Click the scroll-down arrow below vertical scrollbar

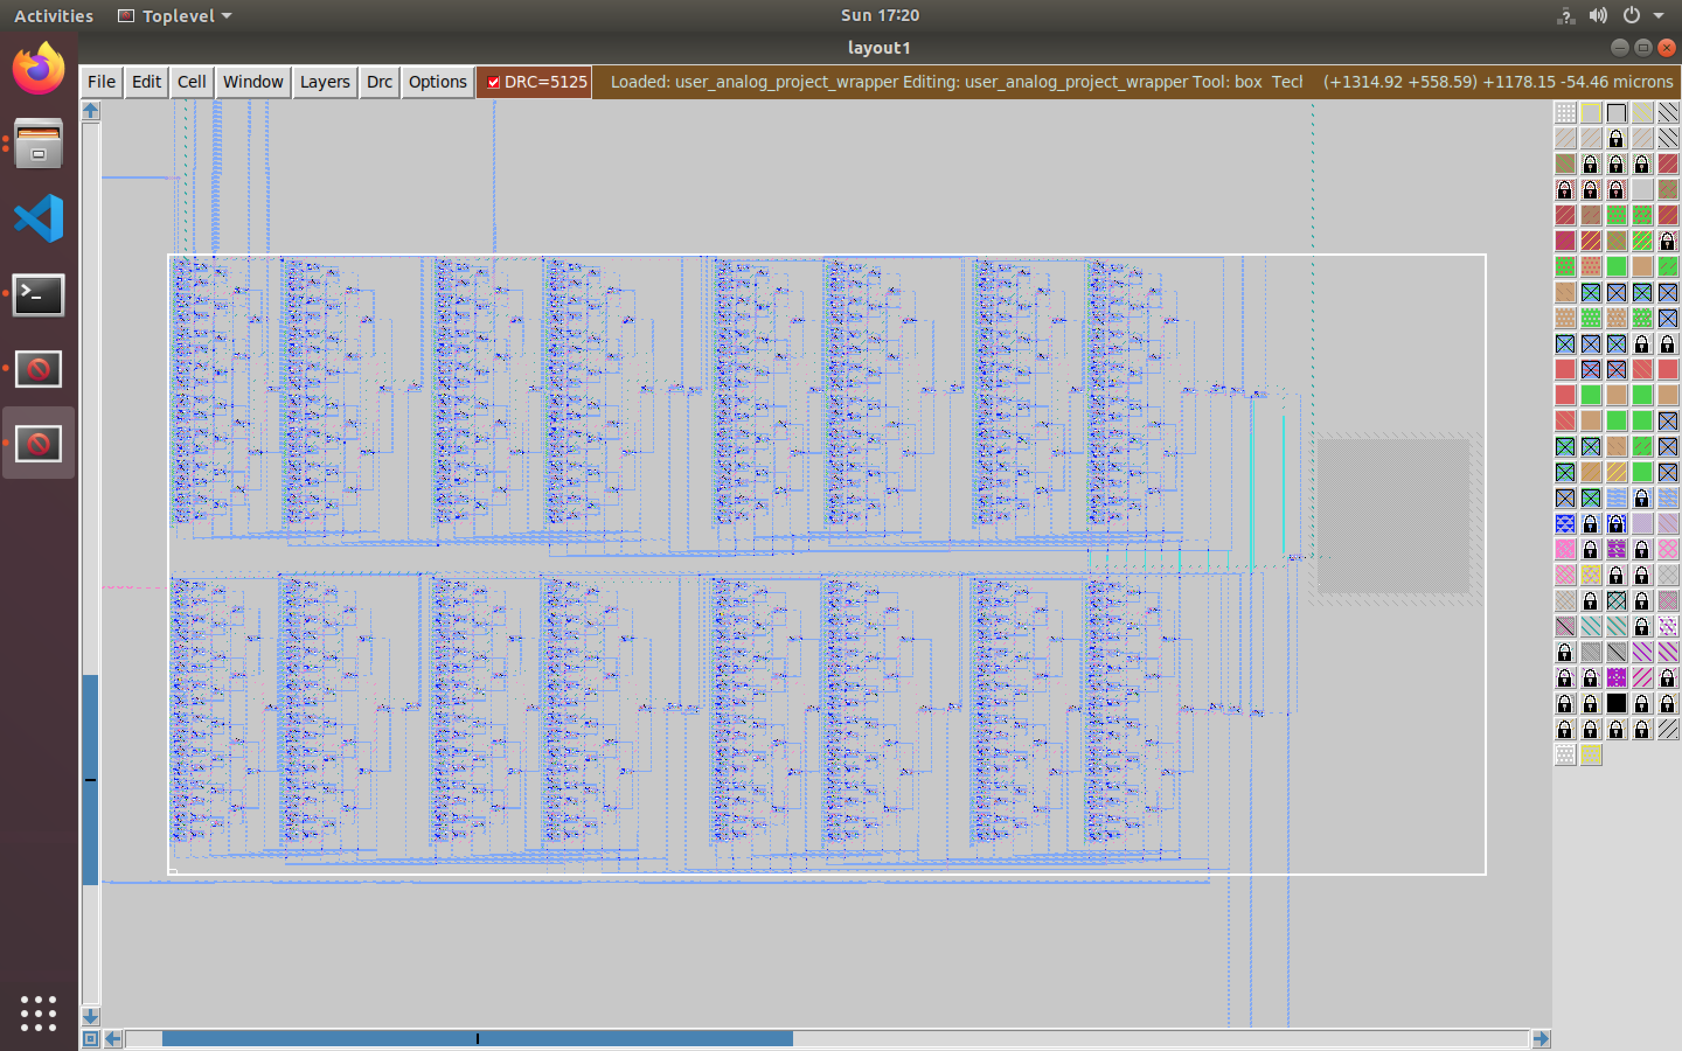point(91,1016)
